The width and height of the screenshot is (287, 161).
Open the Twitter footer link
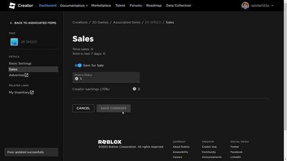pyautogui.click(x=235, y=147)
